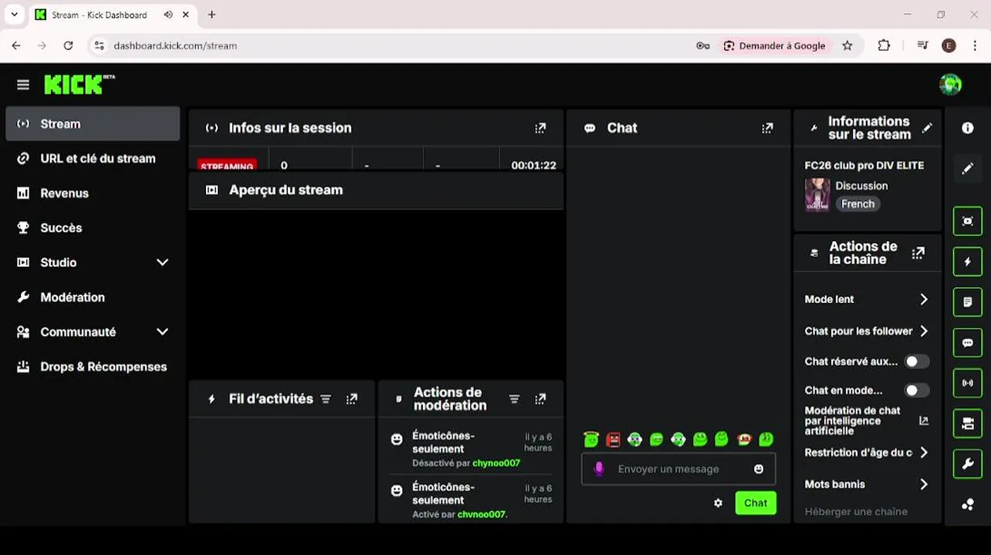
Task: Click the Héberger une chaîne option
Action: tap(856, 512)
